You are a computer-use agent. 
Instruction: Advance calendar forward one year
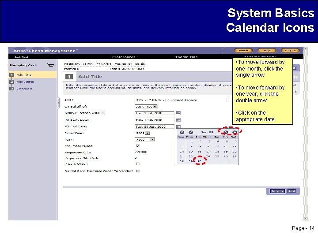(235, 132)
